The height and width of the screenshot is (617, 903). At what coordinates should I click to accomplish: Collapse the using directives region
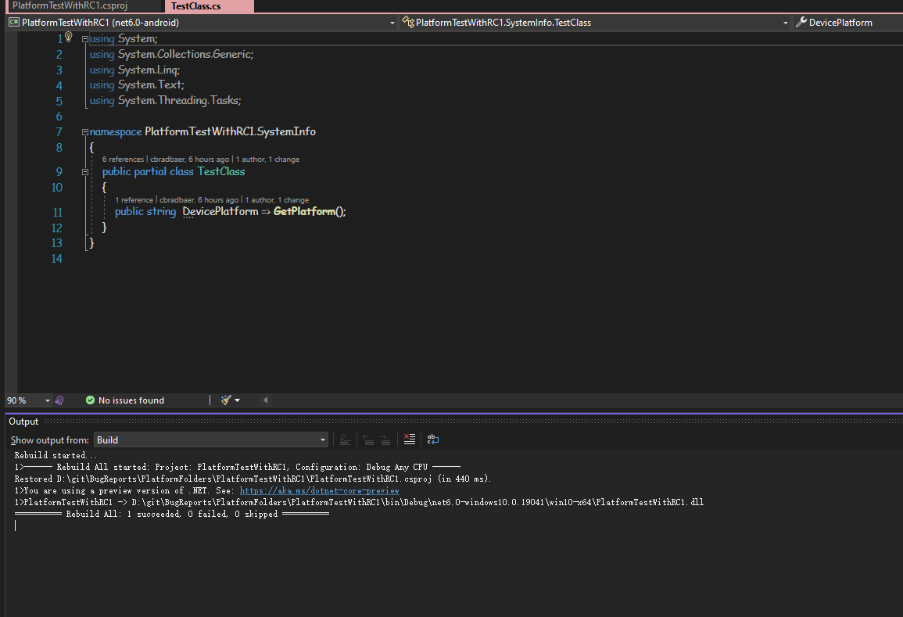click(x=84, y=38)
